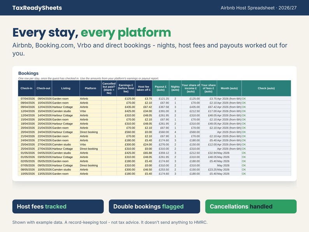Click the 'Your share of fees £' header
This screenshot has width=309, height=232.
208,88
